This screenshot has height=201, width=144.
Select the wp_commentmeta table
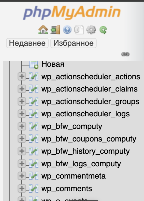73,176
